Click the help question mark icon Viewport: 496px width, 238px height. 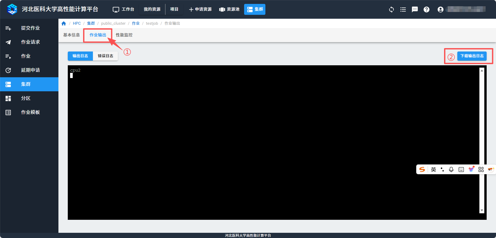[x=426, y=10]
